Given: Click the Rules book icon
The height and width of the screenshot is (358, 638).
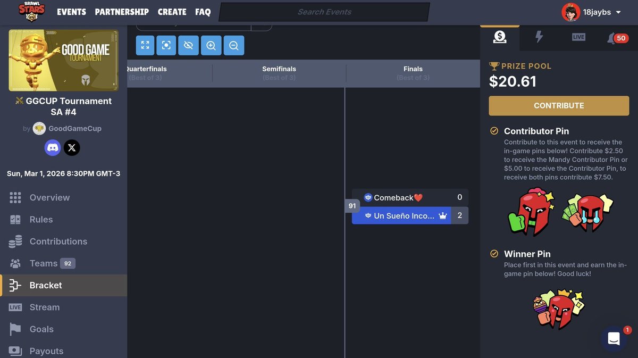Looking at the screenshot, I should [15, 219].
